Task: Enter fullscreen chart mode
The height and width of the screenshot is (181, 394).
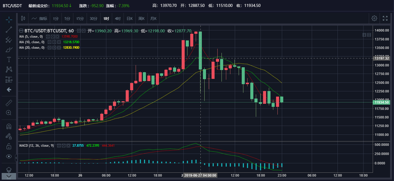Action: pyautogui.click(x=385, y=19)
